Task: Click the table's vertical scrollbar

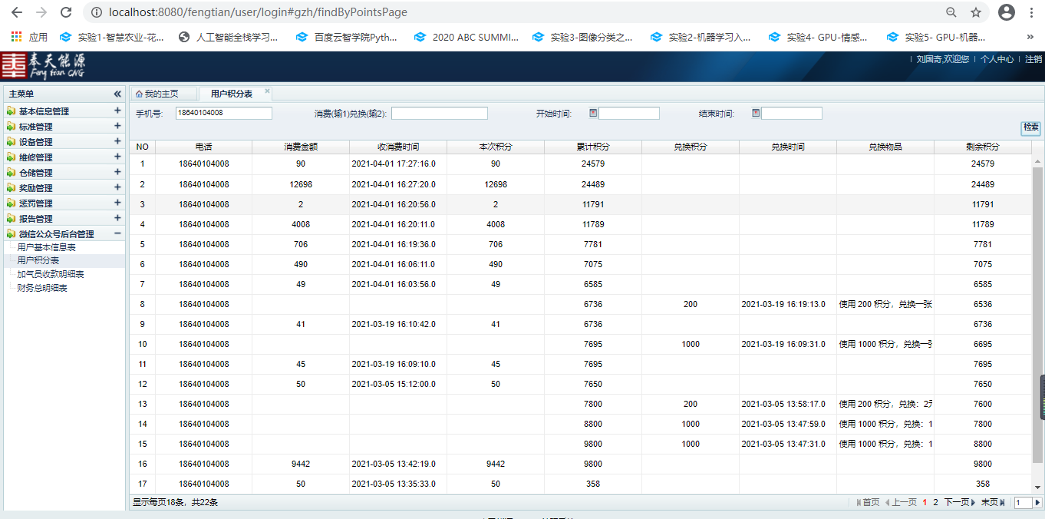Action: 1037,307
